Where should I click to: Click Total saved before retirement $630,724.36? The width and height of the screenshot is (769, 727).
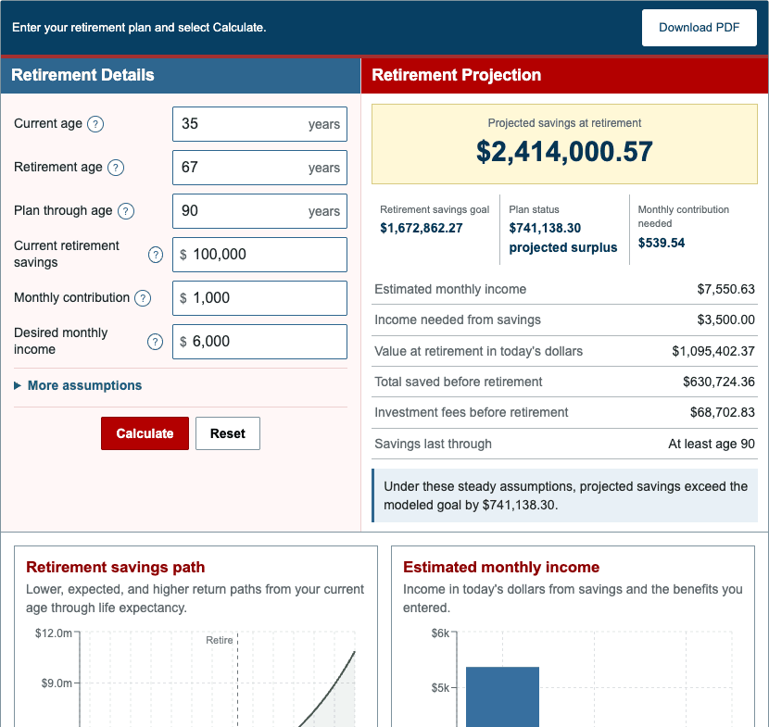tap(718, 382)
